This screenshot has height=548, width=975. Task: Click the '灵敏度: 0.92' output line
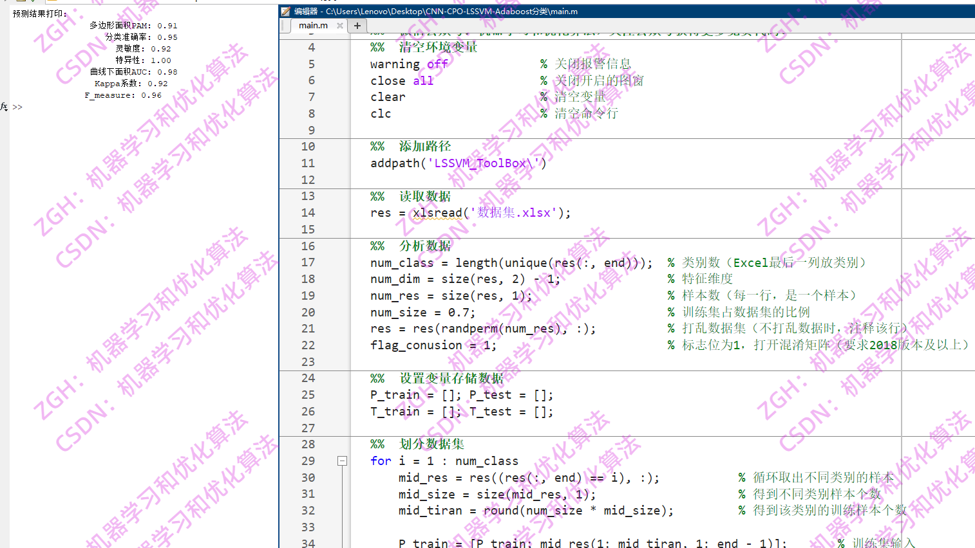pyautogui.click(x=143, y=49)
